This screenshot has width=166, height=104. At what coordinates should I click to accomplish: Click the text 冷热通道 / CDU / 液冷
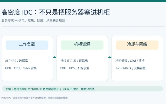coord(130,61)
